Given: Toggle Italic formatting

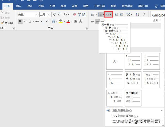Looking at the screenshot, I should [25, 21].
